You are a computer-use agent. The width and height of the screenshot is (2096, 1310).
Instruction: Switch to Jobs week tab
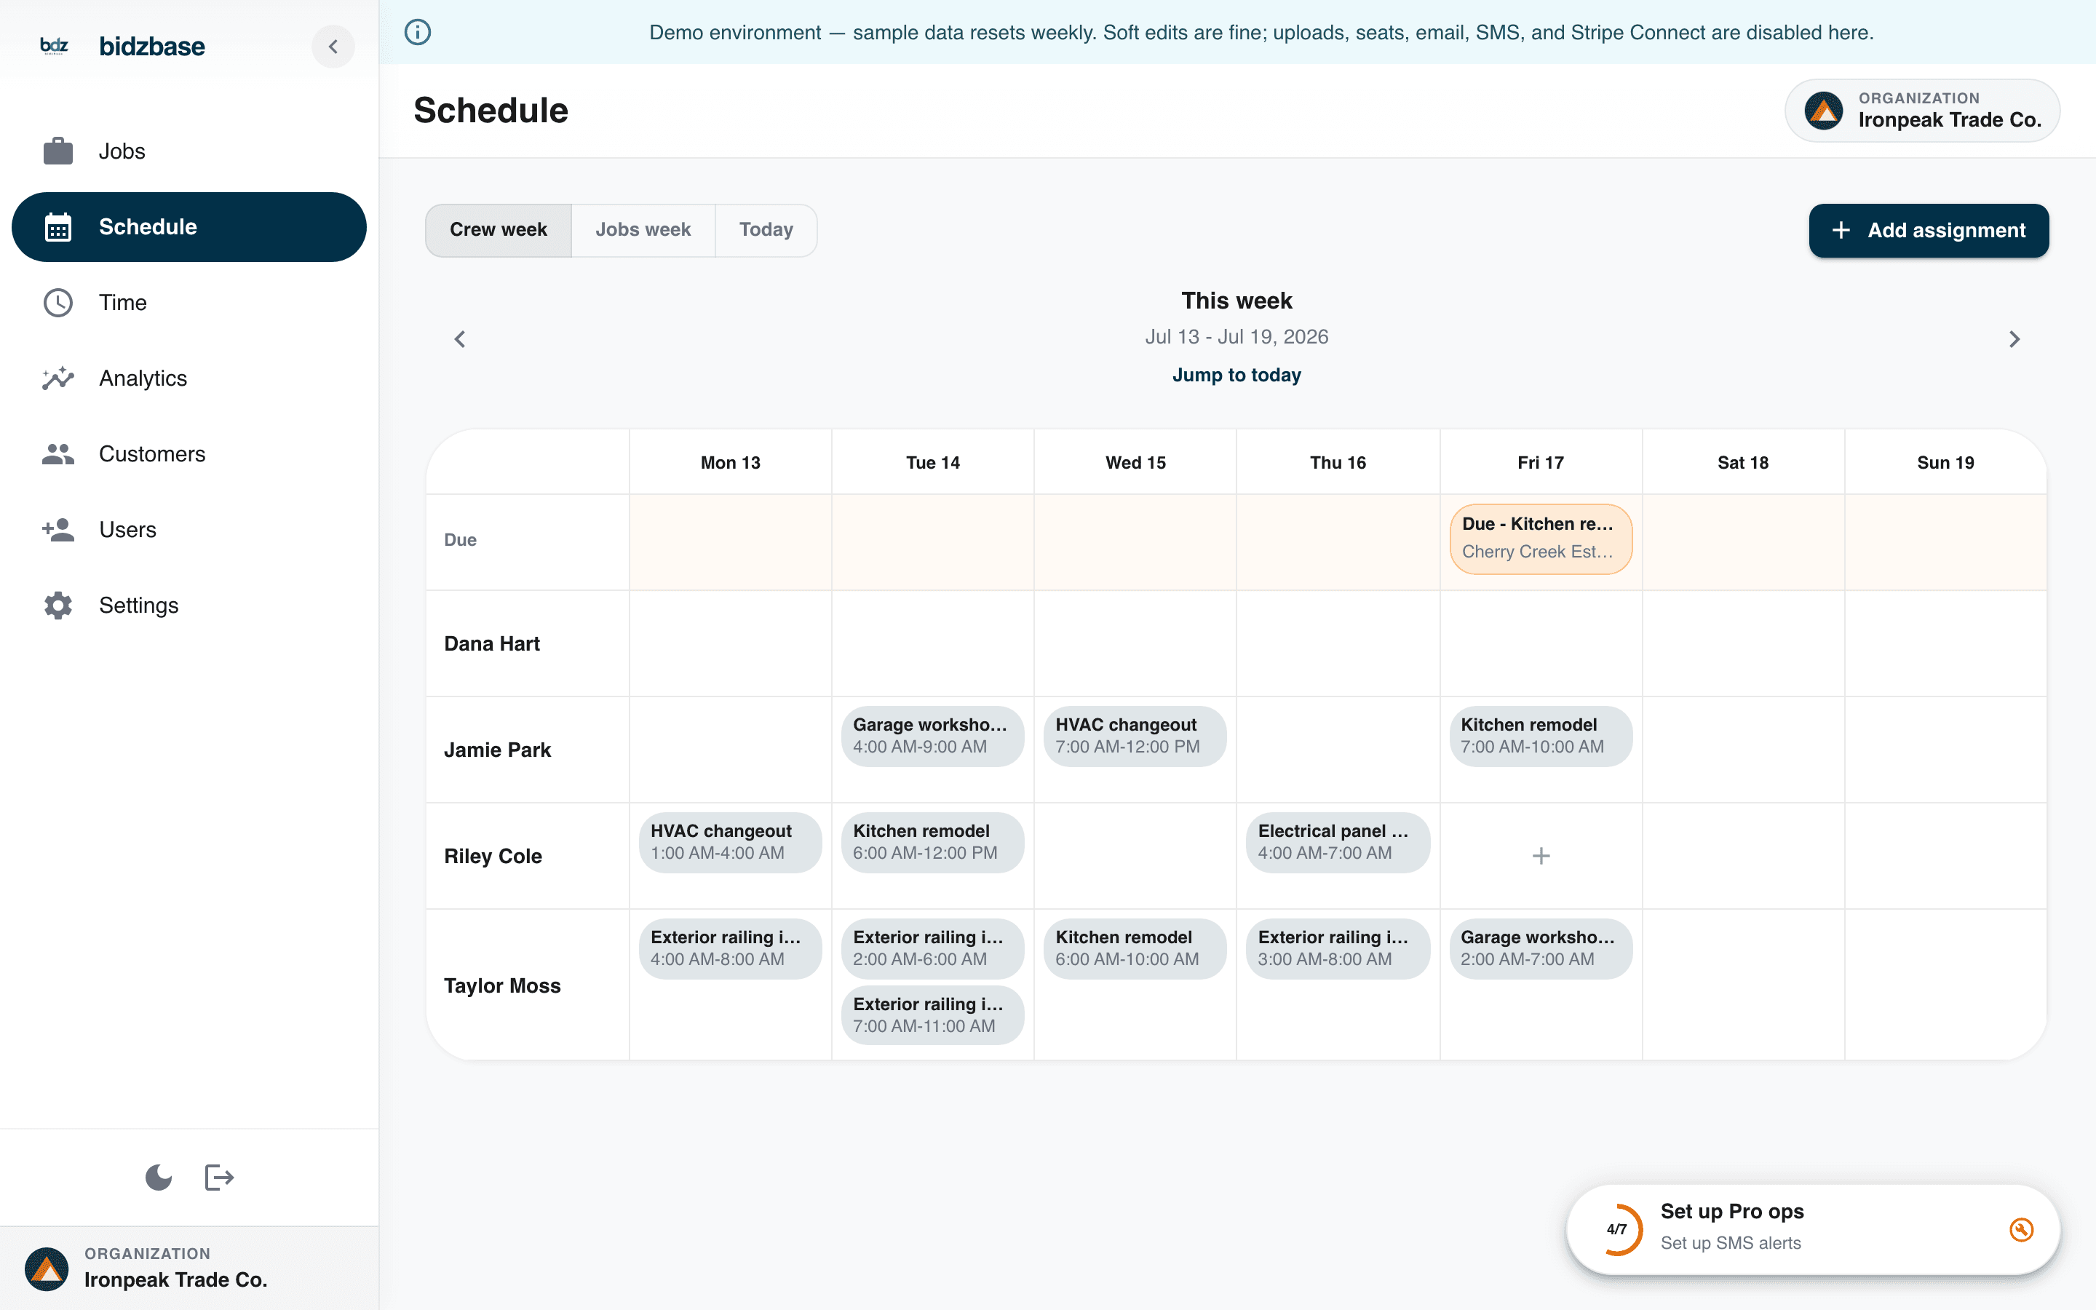(x=643, y=229)
